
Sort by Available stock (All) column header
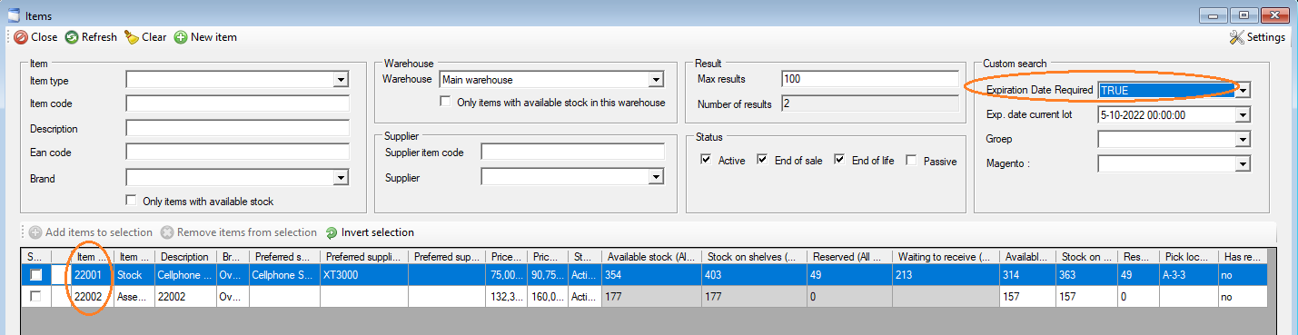pos(651,257)
